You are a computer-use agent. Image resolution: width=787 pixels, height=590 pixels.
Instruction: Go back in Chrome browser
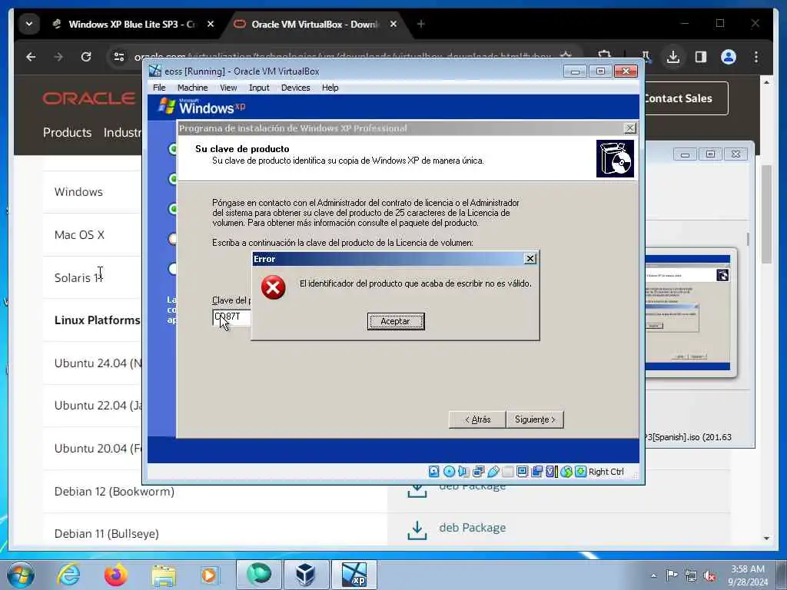[x=31, y=57]
